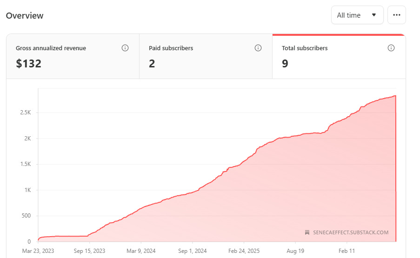
Task: Click the Feb 11 axis label
Action: tap(347, 251)
